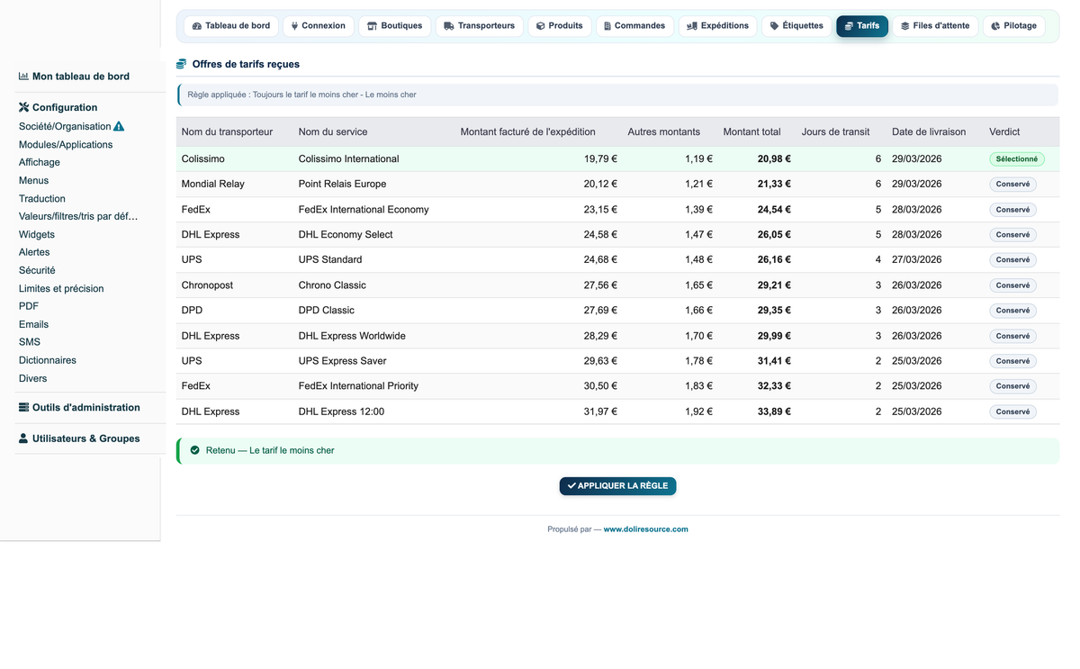Click the Expéditions pallet icon
Viewport: 1080px width, 669px height.
click(x=692, y=26)
